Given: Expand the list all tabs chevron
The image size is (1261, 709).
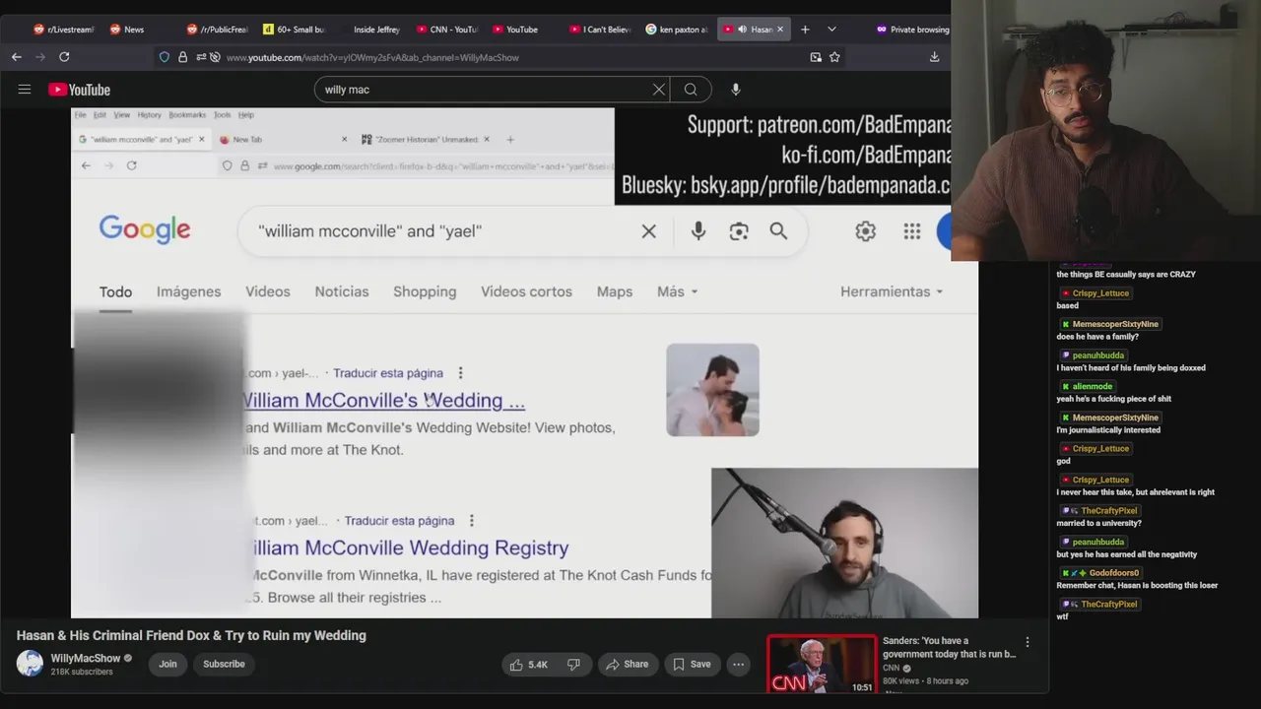Looking at the screenshot, I should click(x=831, y=30).
